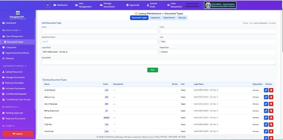This screenshot has width=283, height=140.
Task: Click the Billing Statement name cell
Action: pyautogui.click(x=52, y=111)
